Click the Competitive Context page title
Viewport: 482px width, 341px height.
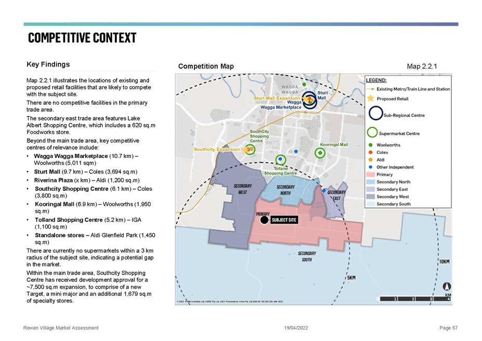click(82, 37)
